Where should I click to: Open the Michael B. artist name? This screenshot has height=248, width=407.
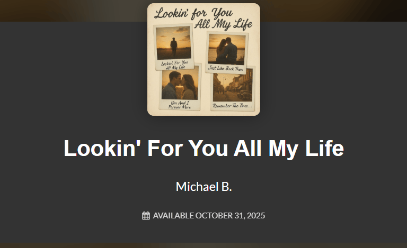[x=203, y=186]
